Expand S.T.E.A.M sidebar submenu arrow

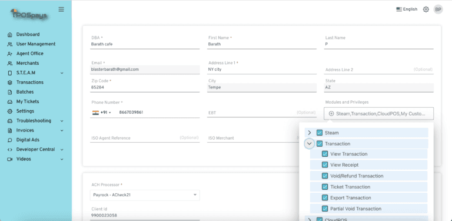pos(62,73)
